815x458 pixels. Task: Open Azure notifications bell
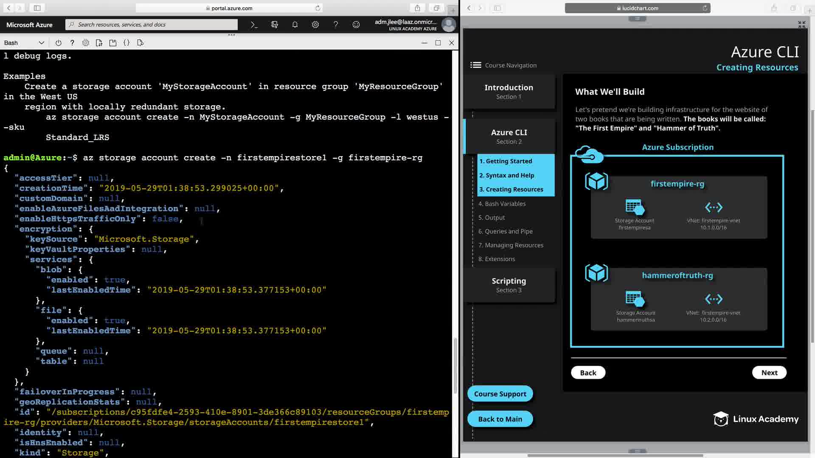click(295, 25)
